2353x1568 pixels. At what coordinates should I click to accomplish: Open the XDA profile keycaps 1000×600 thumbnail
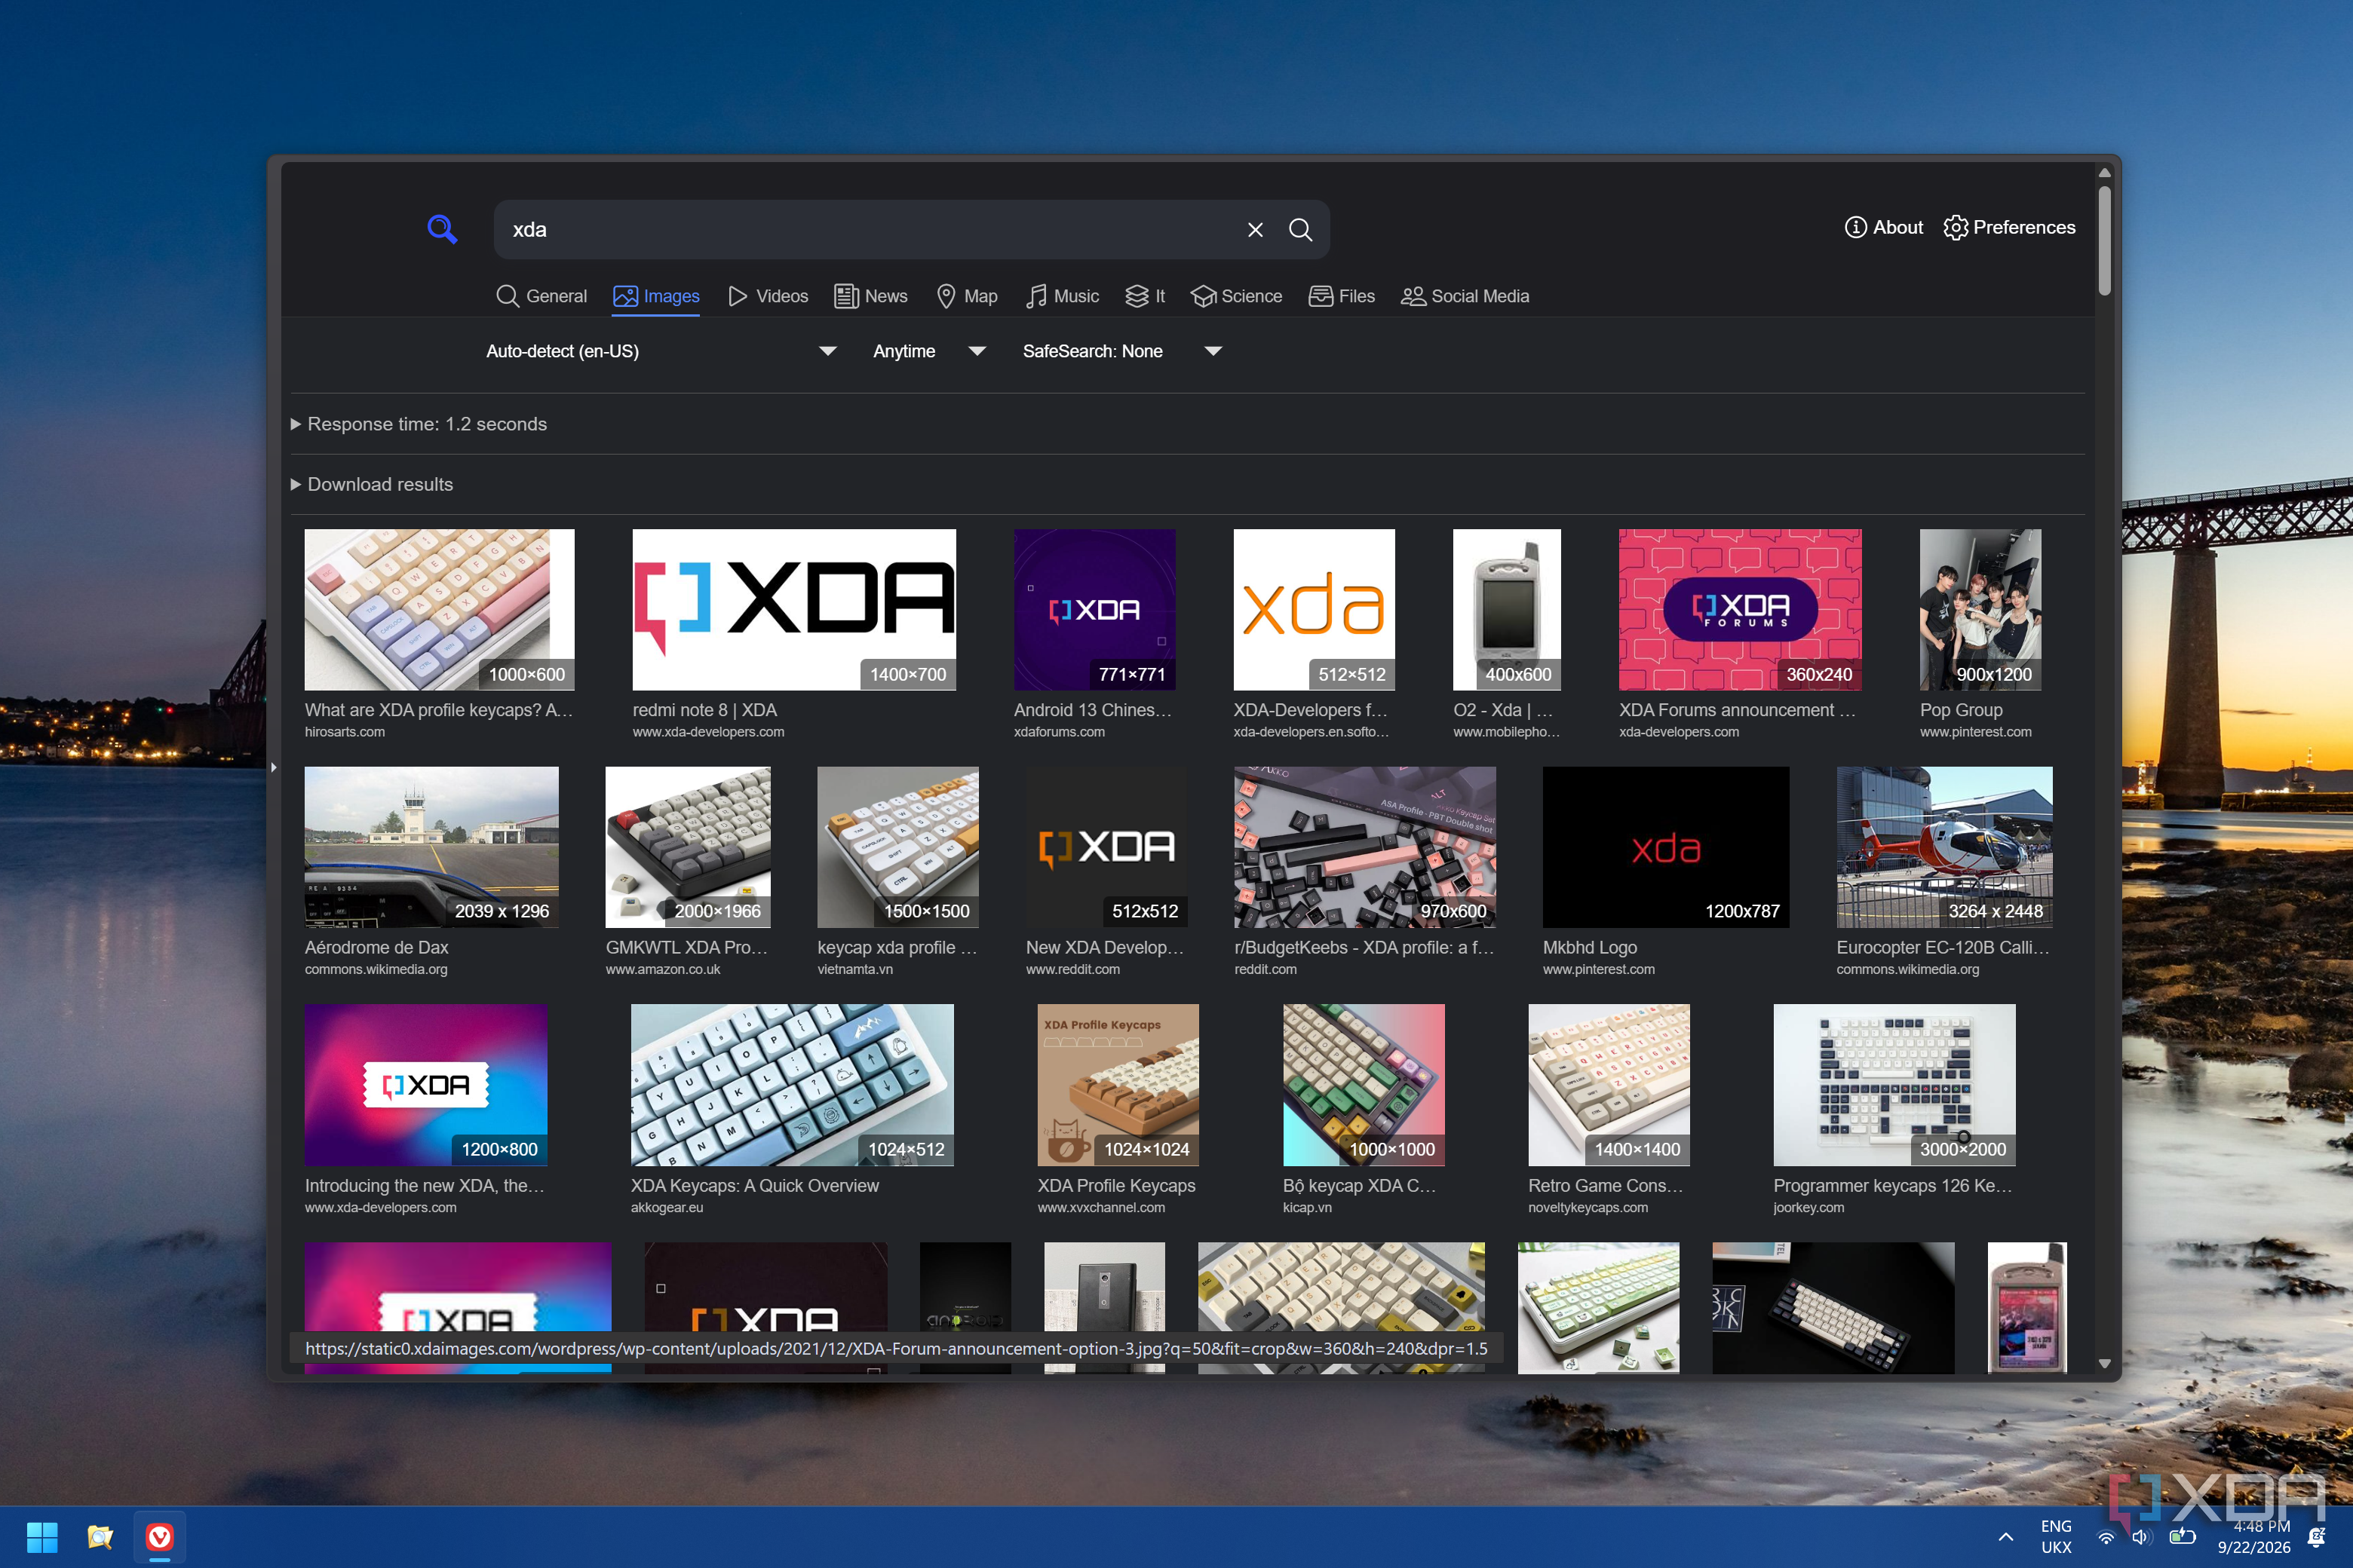[x=439, y=609]
